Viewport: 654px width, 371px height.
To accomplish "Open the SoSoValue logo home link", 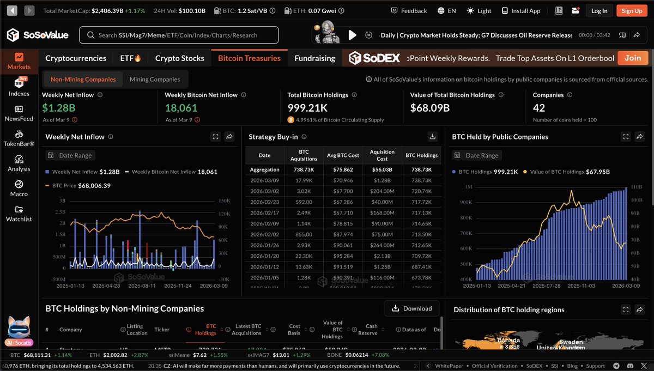I will pos(38,35).
